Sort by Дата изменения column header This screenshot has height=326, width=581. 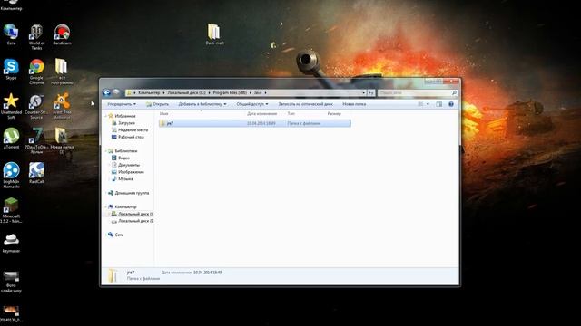click(x=262, y=114)
